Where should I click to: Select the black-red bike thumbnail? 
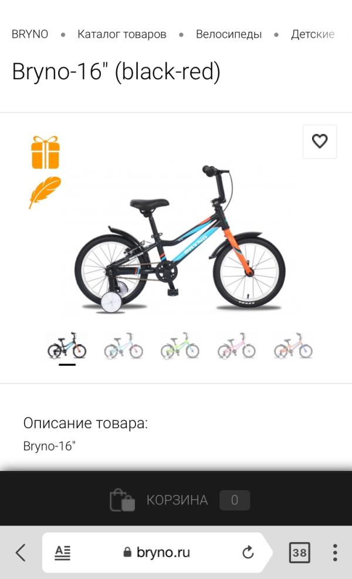(x=67, y=346)
